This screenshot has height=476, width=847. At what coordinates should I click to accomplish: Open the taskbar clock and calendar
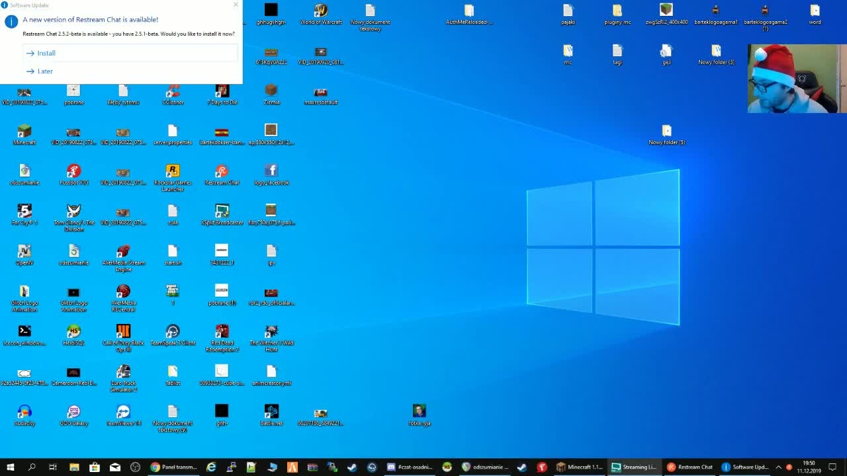[809, 467]
